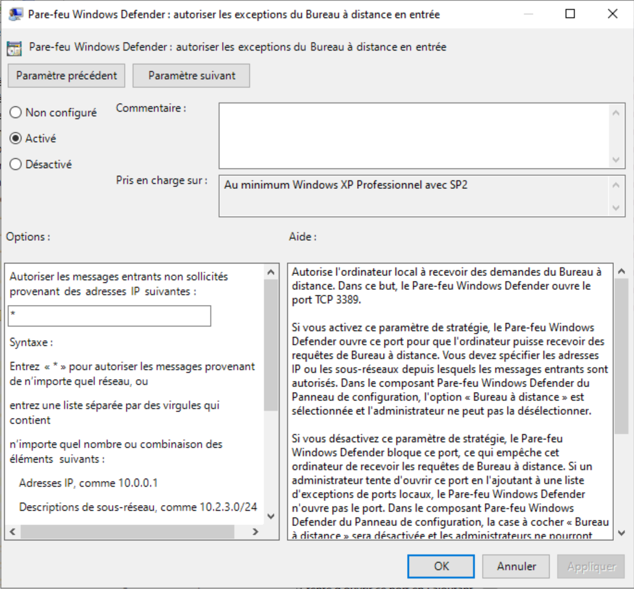Choose the "Activé" radio option
The height and width of the screenshot is (589, 634).
pos(16,138)
